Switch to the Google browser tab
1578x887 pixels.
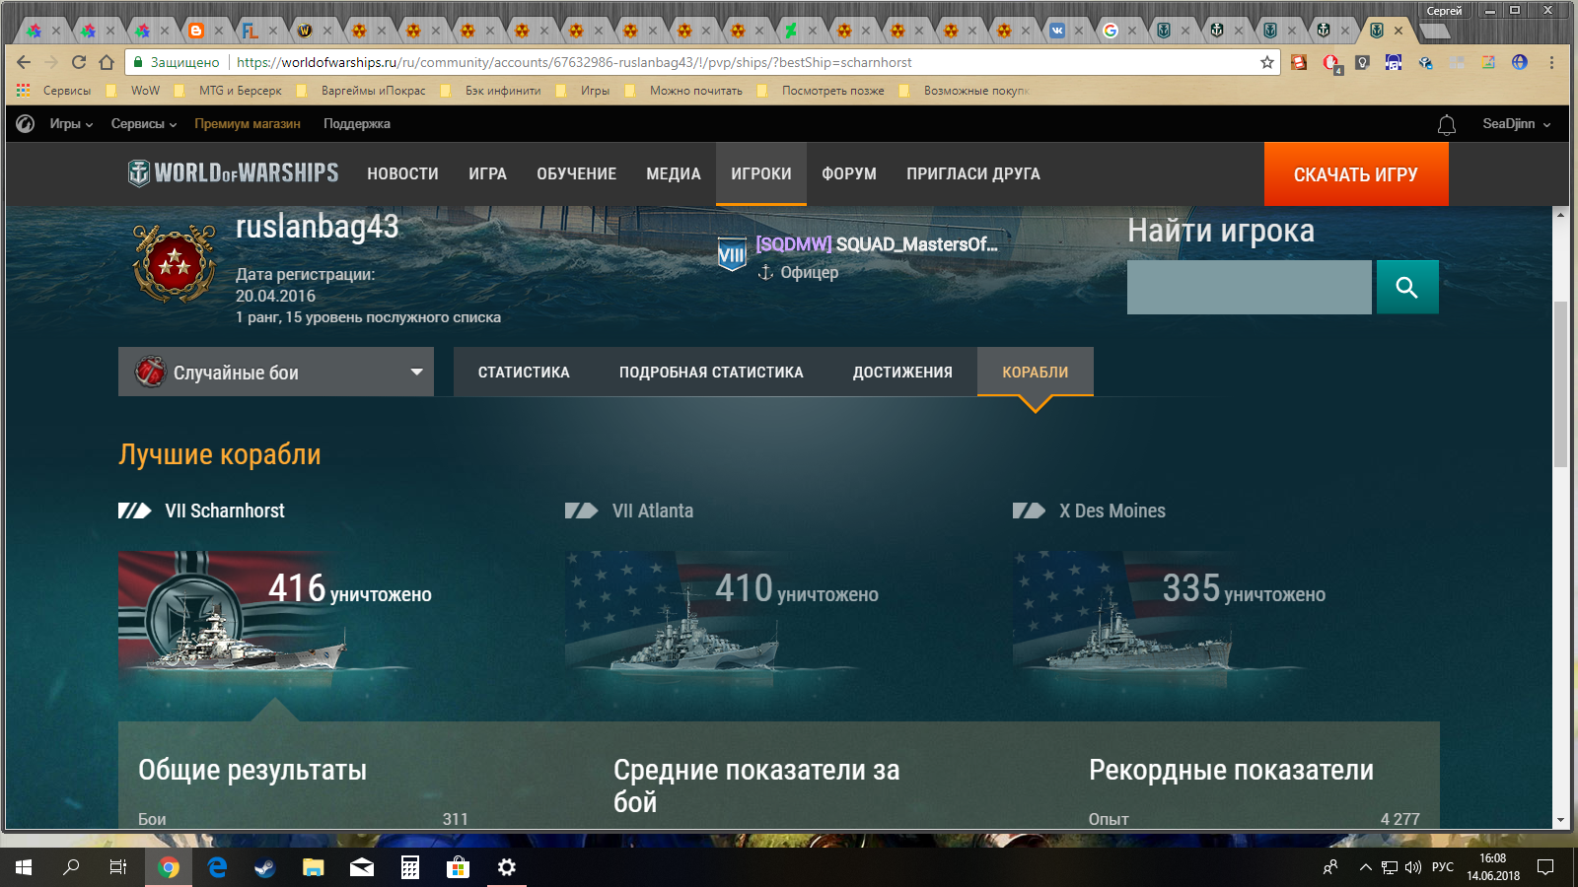point(1111,31)
